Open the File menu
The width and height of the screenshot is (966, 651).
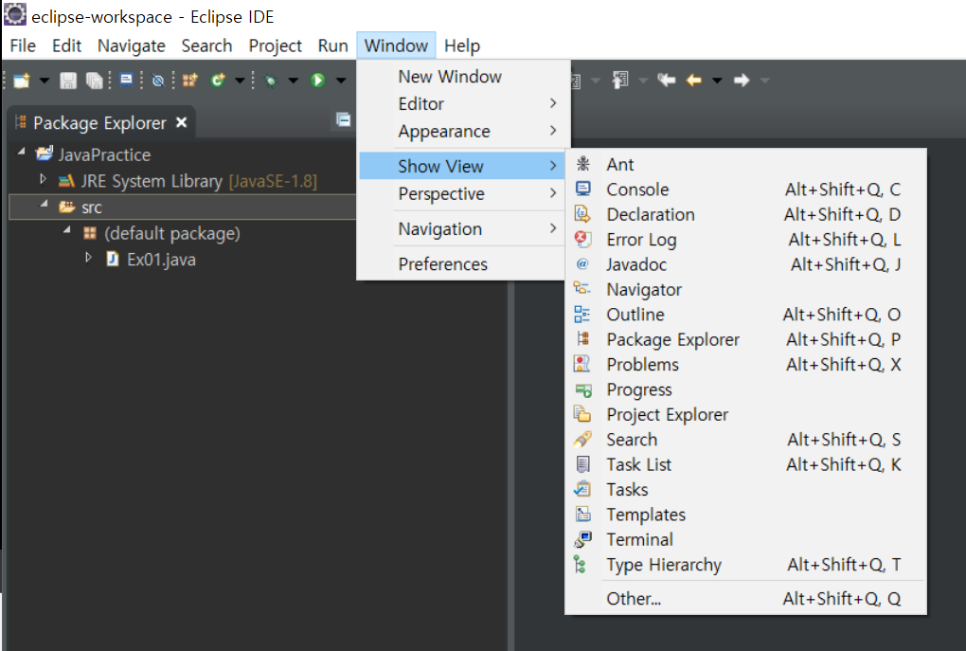[23, 45]
